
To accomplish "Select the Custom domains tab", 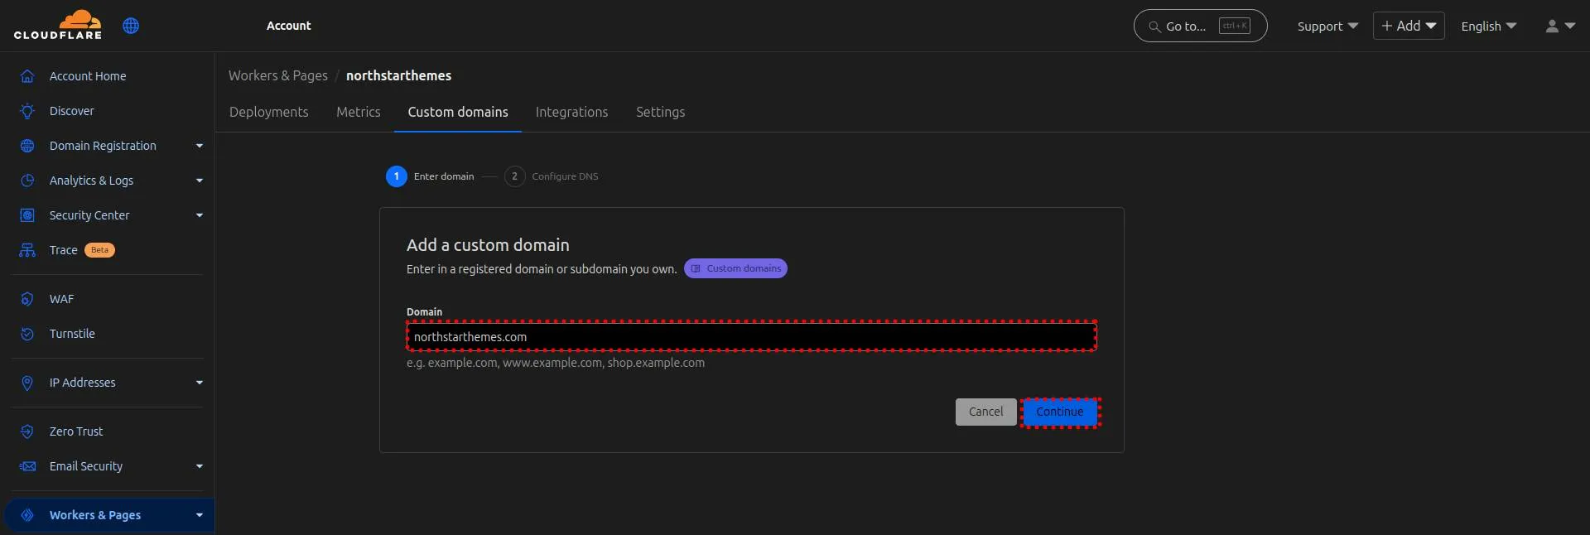I will click(x=458, y=112).
